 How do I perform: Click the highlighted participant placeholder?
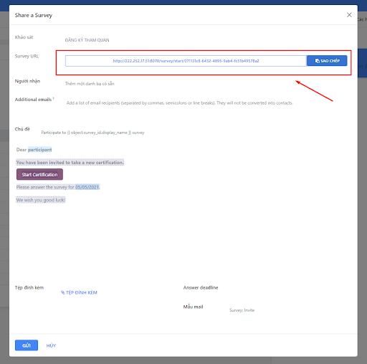coord(39,150)
